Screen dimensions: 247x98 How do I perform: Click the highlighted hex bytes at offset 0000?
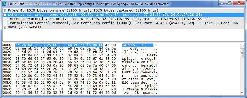[x=59, y=45]
